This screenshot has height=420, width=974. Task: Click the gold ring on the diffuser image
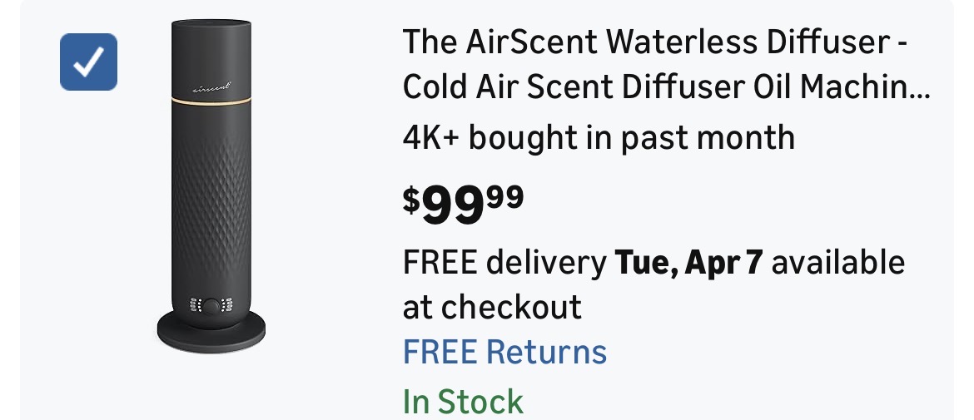[x=211, y=101]
